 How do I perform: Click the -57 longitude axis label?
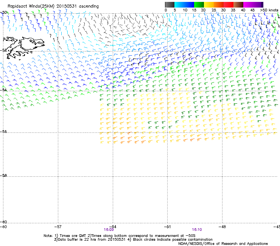pos(58,227)
